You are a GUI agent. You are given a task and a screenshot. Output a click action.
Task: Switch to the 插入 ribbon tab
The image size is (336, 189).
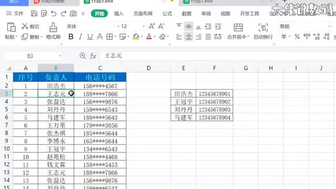point(119,14)
